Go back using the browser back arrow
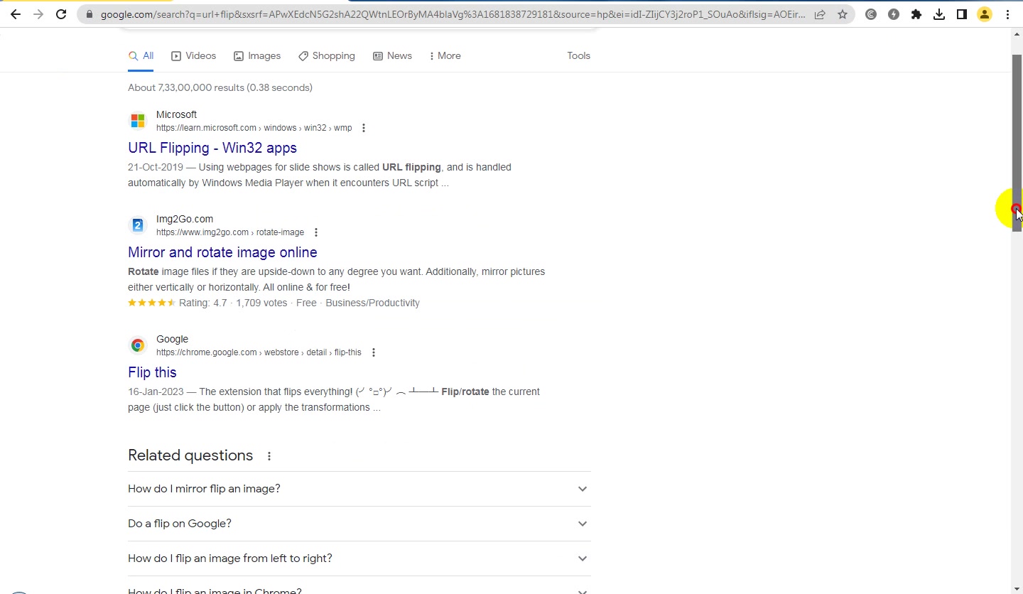1023x594 pixels. point(16,14)
